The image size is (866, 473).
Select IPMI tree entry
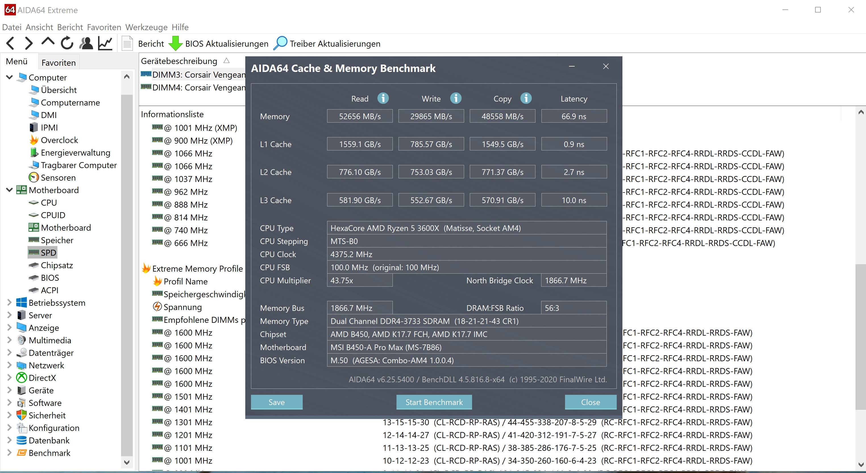point(43,127)
